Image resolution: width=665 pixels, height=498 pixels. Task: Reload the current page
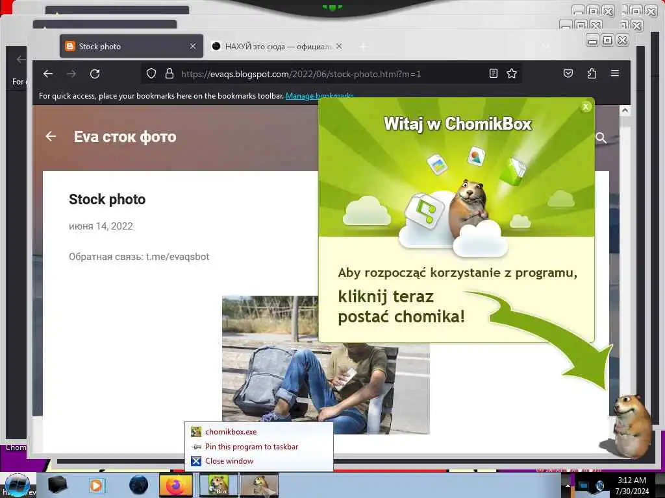(95, 74)
